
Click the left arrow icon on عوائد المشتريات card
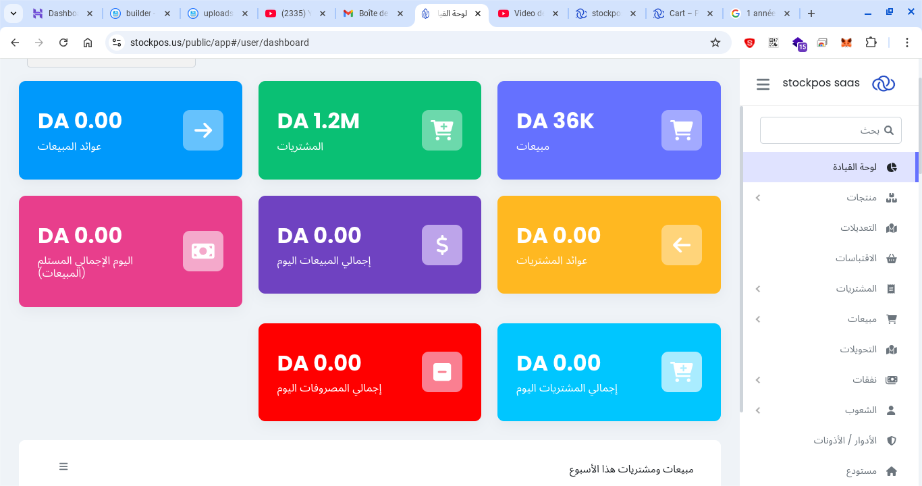[x=682, y=245]
